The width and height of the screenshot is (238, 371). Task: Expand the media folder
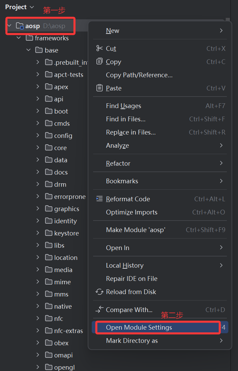[38, 269]
